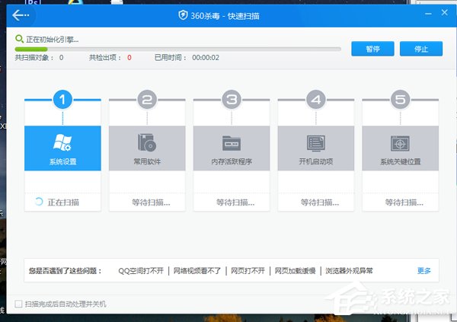Click step number 2 circle

click(147, 100)
